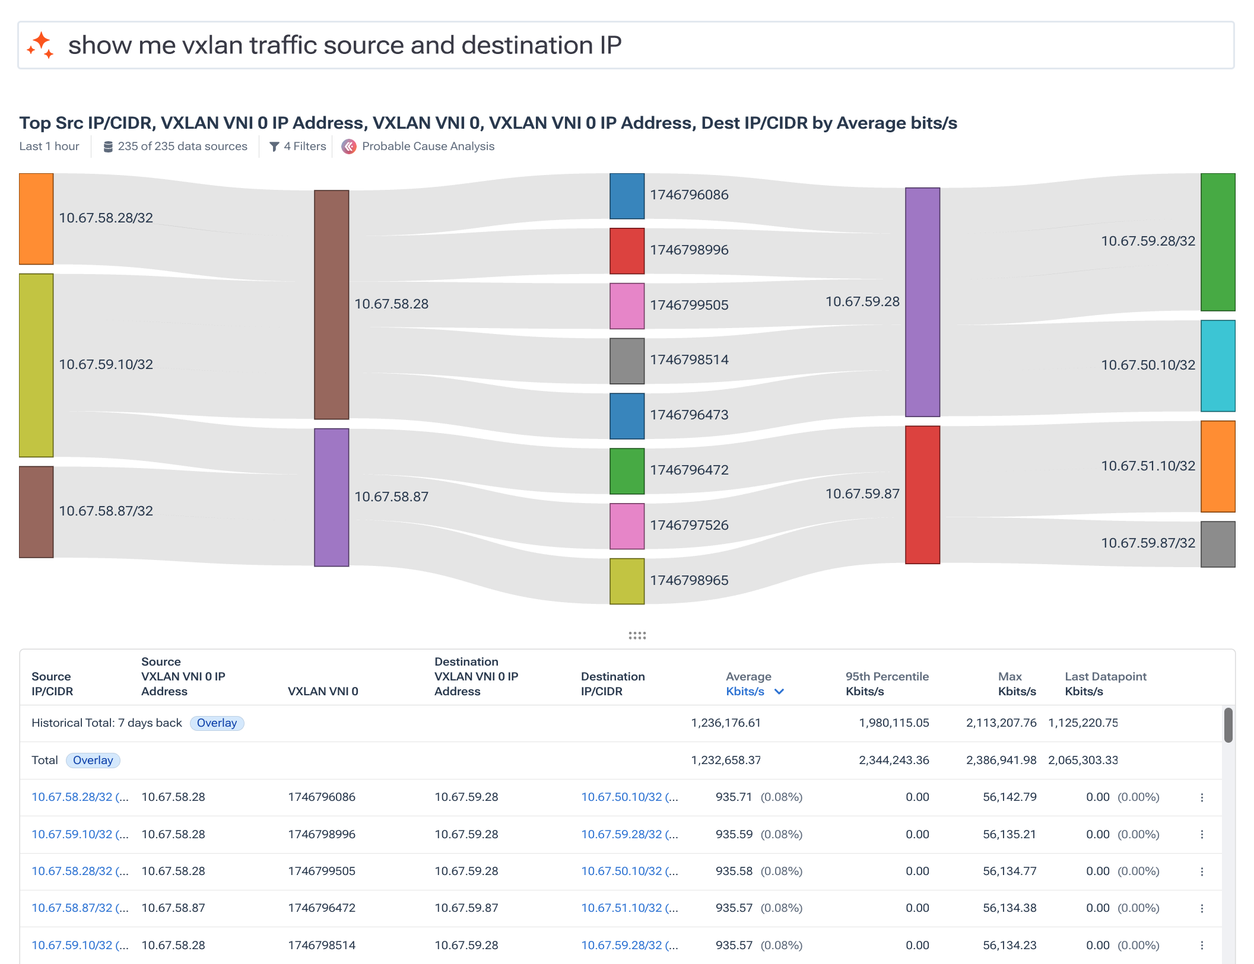Open the Last 1 hour time range selector
Screen dimensions: 1254x964
(x=49, y=146)
